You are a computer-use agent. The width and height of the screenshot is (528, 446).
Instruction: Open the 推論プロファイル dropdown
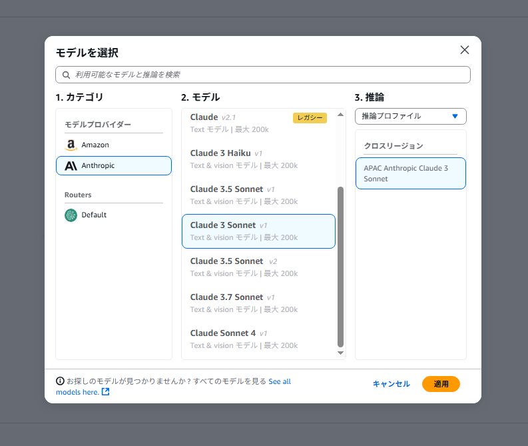(410, 116)
